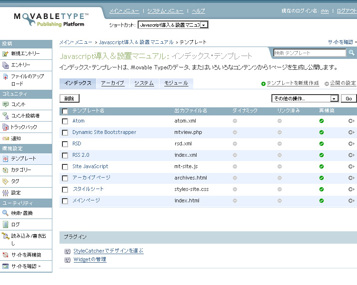Check the styles-site.css row checkbox

click(x=65, y=190)
